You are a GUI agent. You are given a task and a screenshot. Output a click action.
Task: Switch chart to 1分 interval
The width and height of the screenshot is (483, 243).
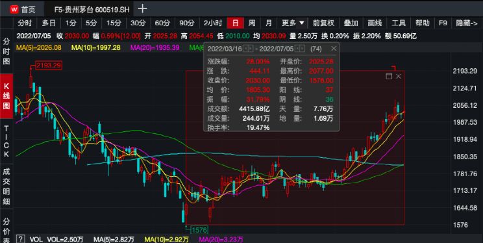(71, 23)
